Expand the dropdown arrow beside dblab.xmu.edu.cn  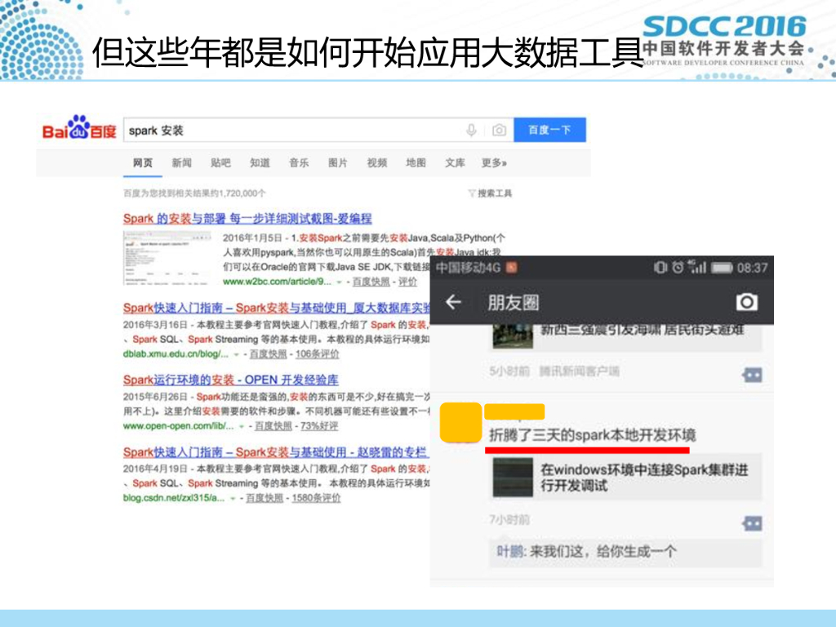[236, 354]
